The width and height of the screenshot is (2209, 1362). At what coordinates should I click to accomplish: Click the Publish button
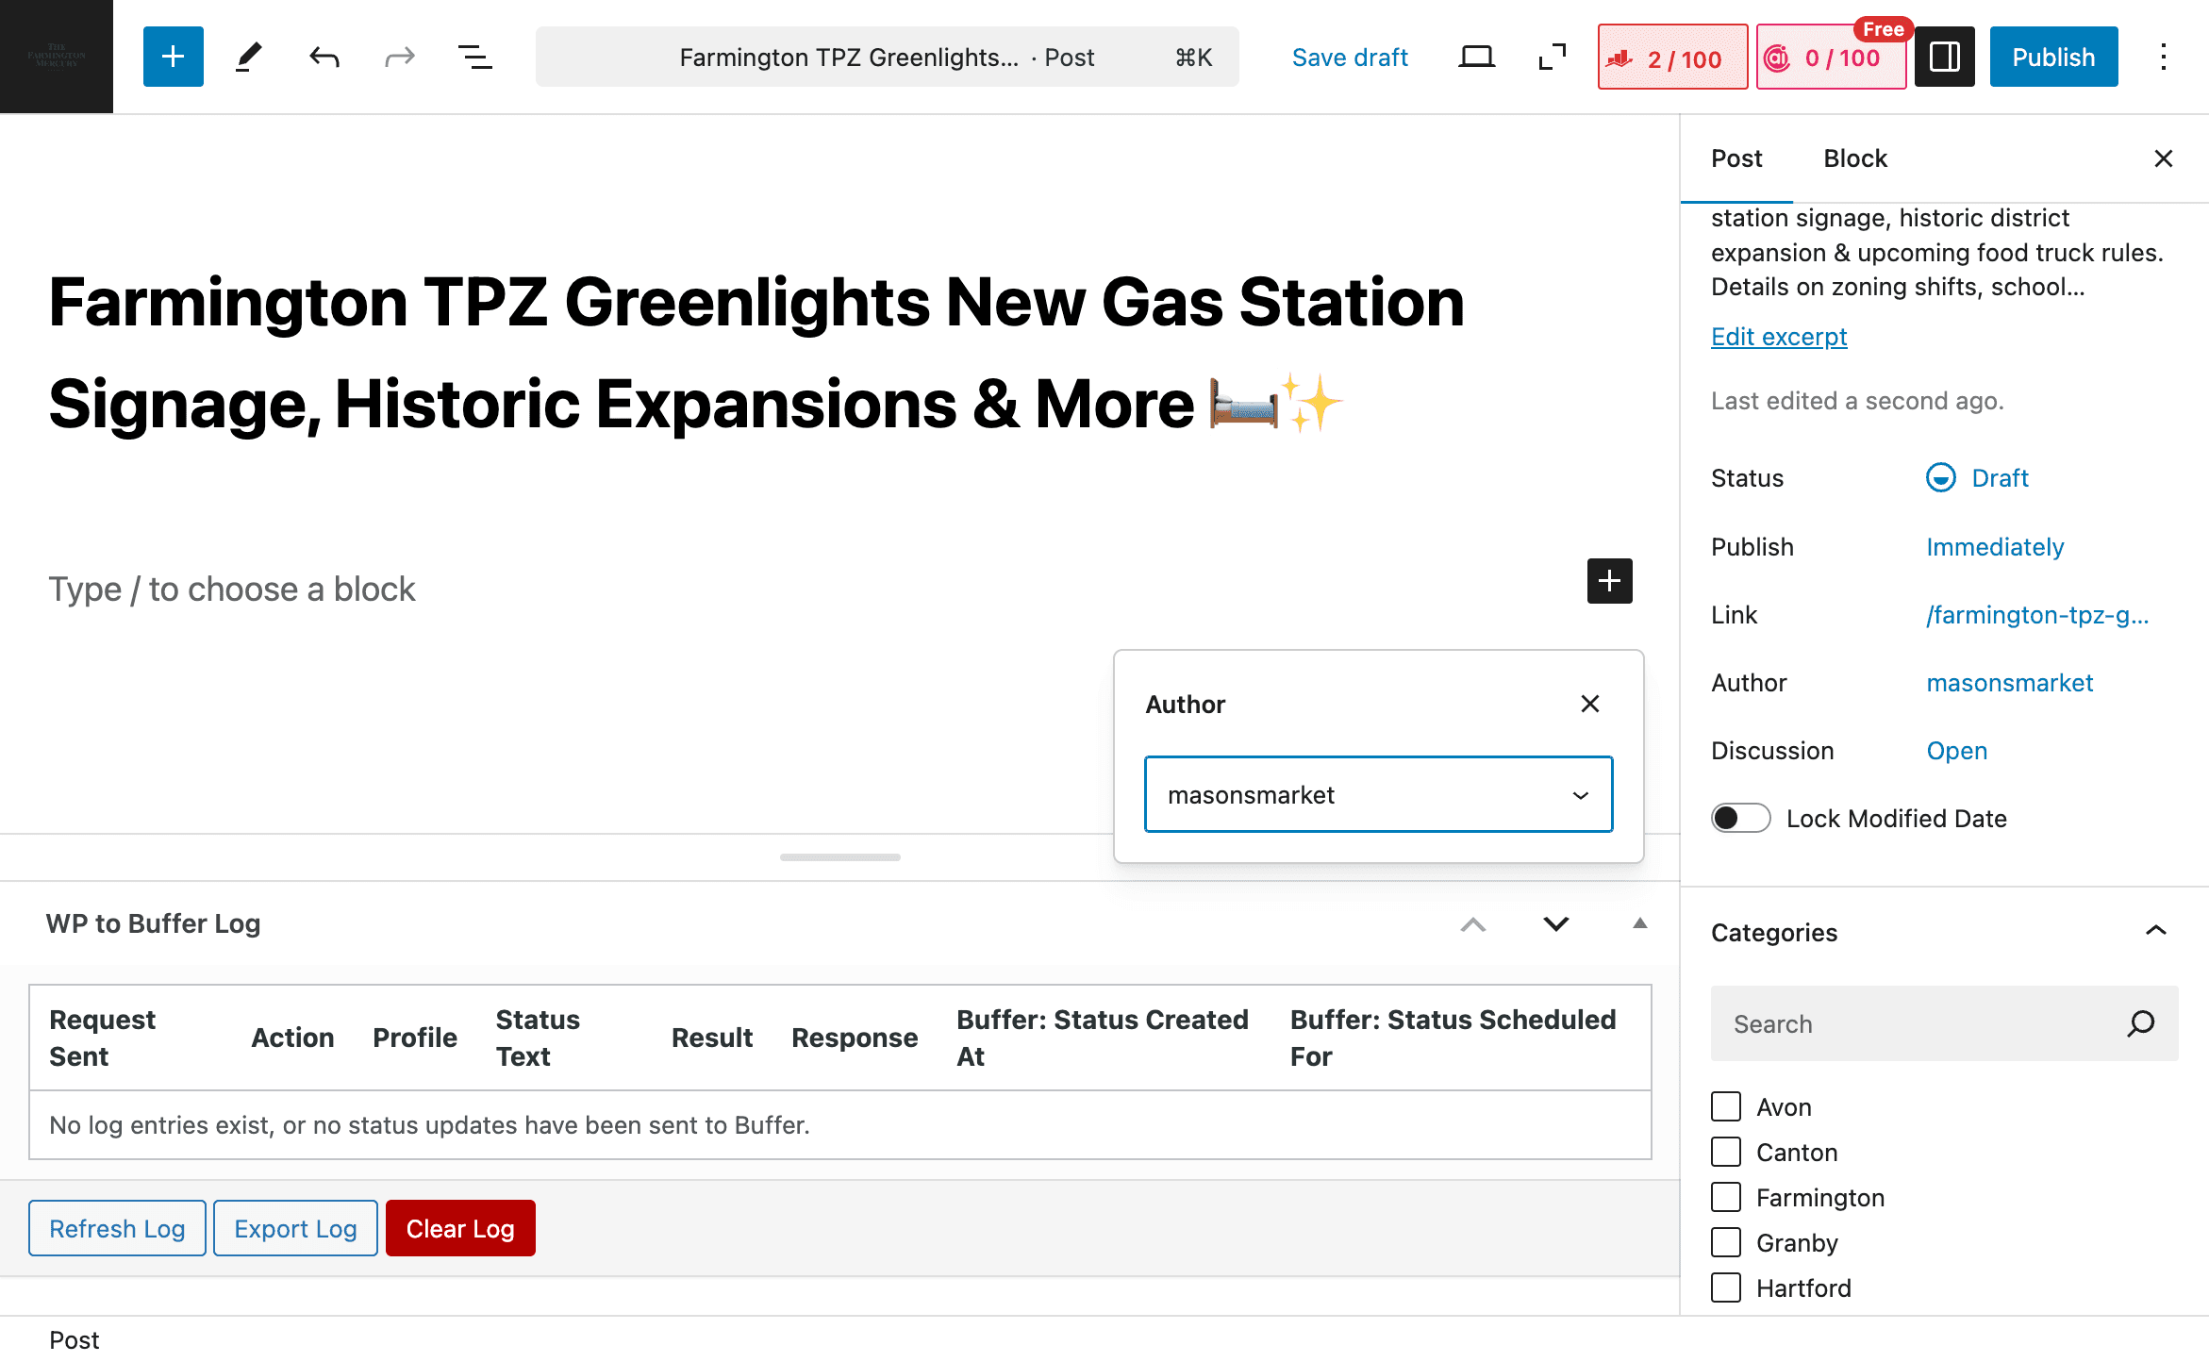point(2053,57)
